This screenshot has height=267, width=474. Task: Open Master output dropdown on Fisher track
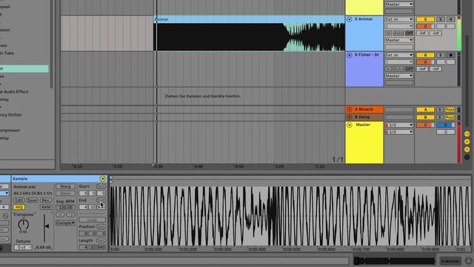coord(398,76)
